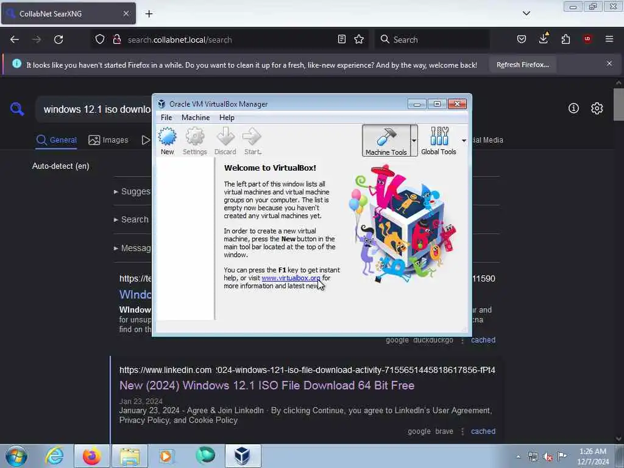Open cached version of first result
624x468 pixels.
[x=483, y=340]
